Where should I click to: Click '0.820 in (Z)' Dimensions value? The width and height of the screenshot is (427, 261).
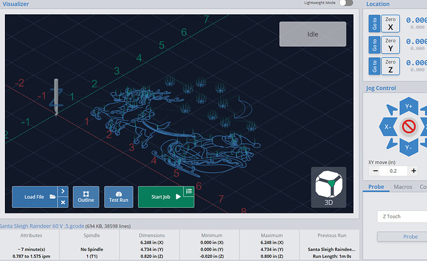152,256
